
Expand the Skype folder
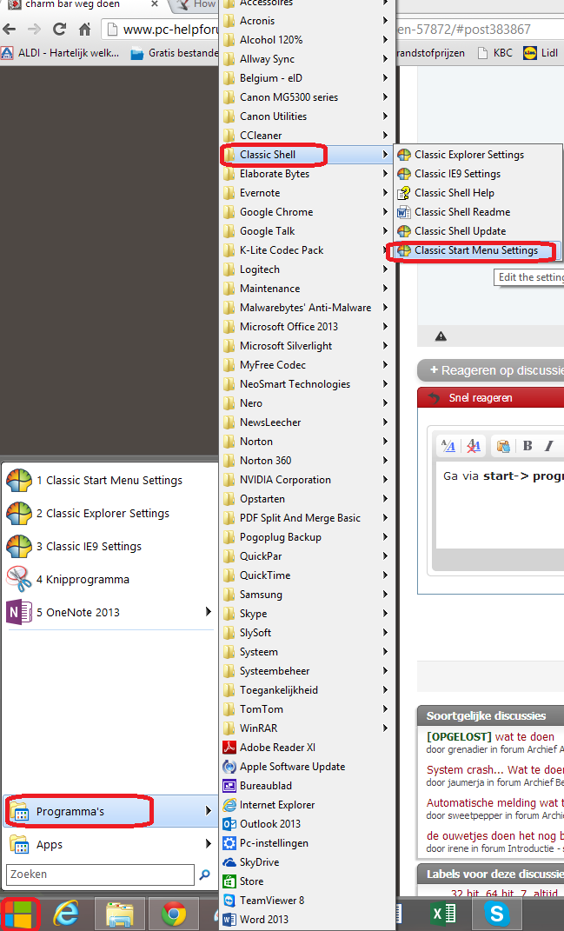(x=307, y=614)
